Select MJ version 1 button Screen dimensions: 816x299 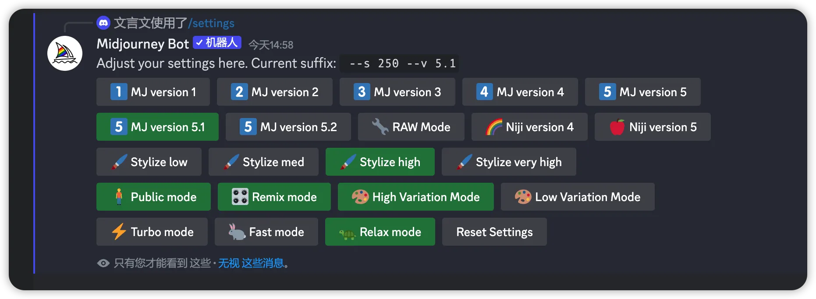click(153, 92)
